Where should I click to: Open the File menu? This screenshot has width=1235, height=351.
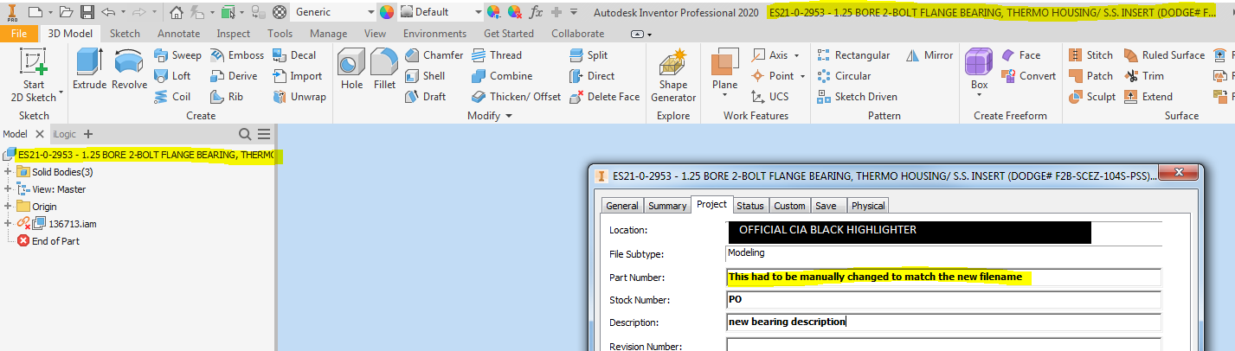click(19, 34)
